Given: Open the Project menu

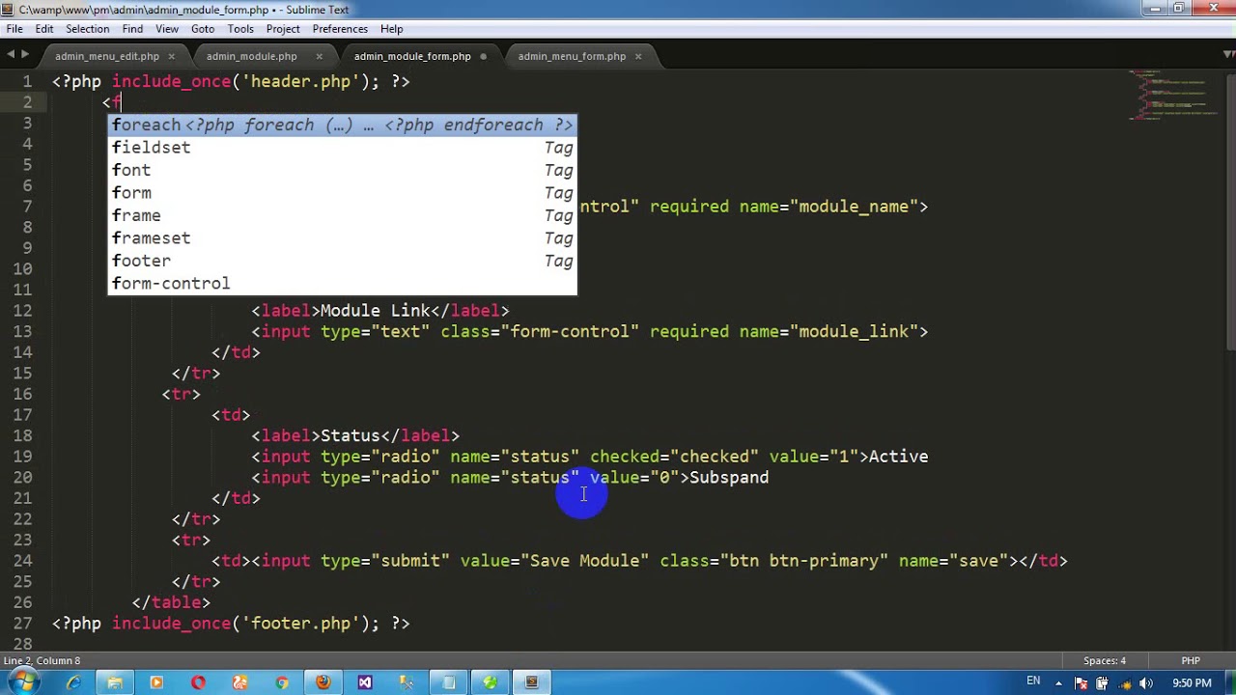Looking at the screenshot, I should pos(283,29).
